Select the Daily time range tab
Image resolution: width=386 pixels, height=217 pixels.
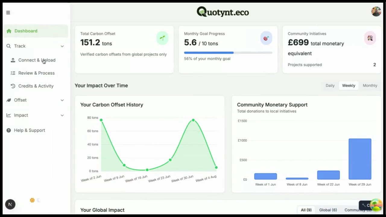point(330,86)
